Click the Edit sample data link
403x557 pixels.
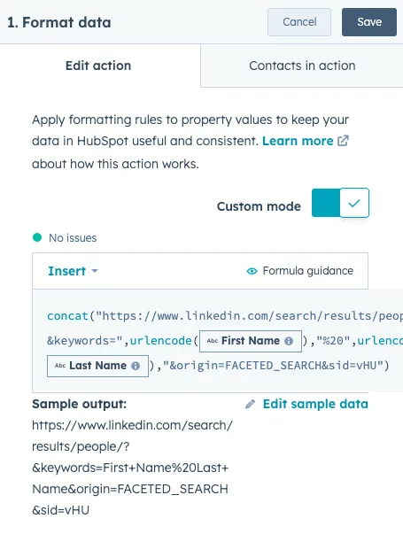pos(315,405)
